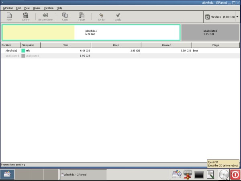Image resolution: width=241 pixels, height=181 pixels.
Task: Launch GParted from the taskbar disk icon
Action: coord(177,174)
